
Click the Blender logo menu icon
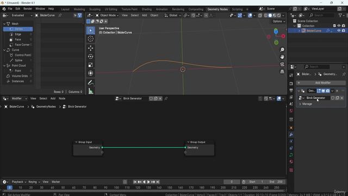(x=4, y=9)
